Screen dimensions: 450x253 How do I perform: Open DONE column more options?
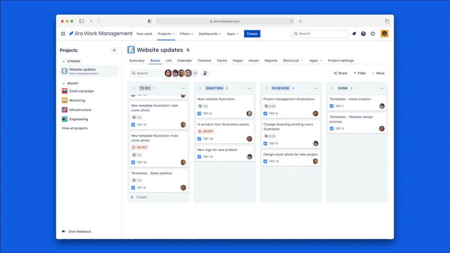click(382, 88)
